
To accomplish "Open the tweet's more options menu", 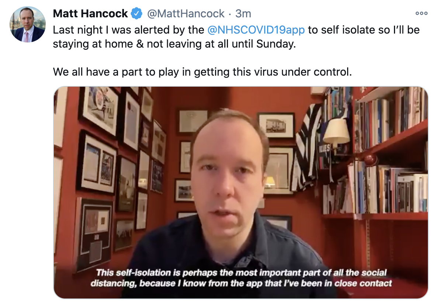I will (x=421, y=13).
